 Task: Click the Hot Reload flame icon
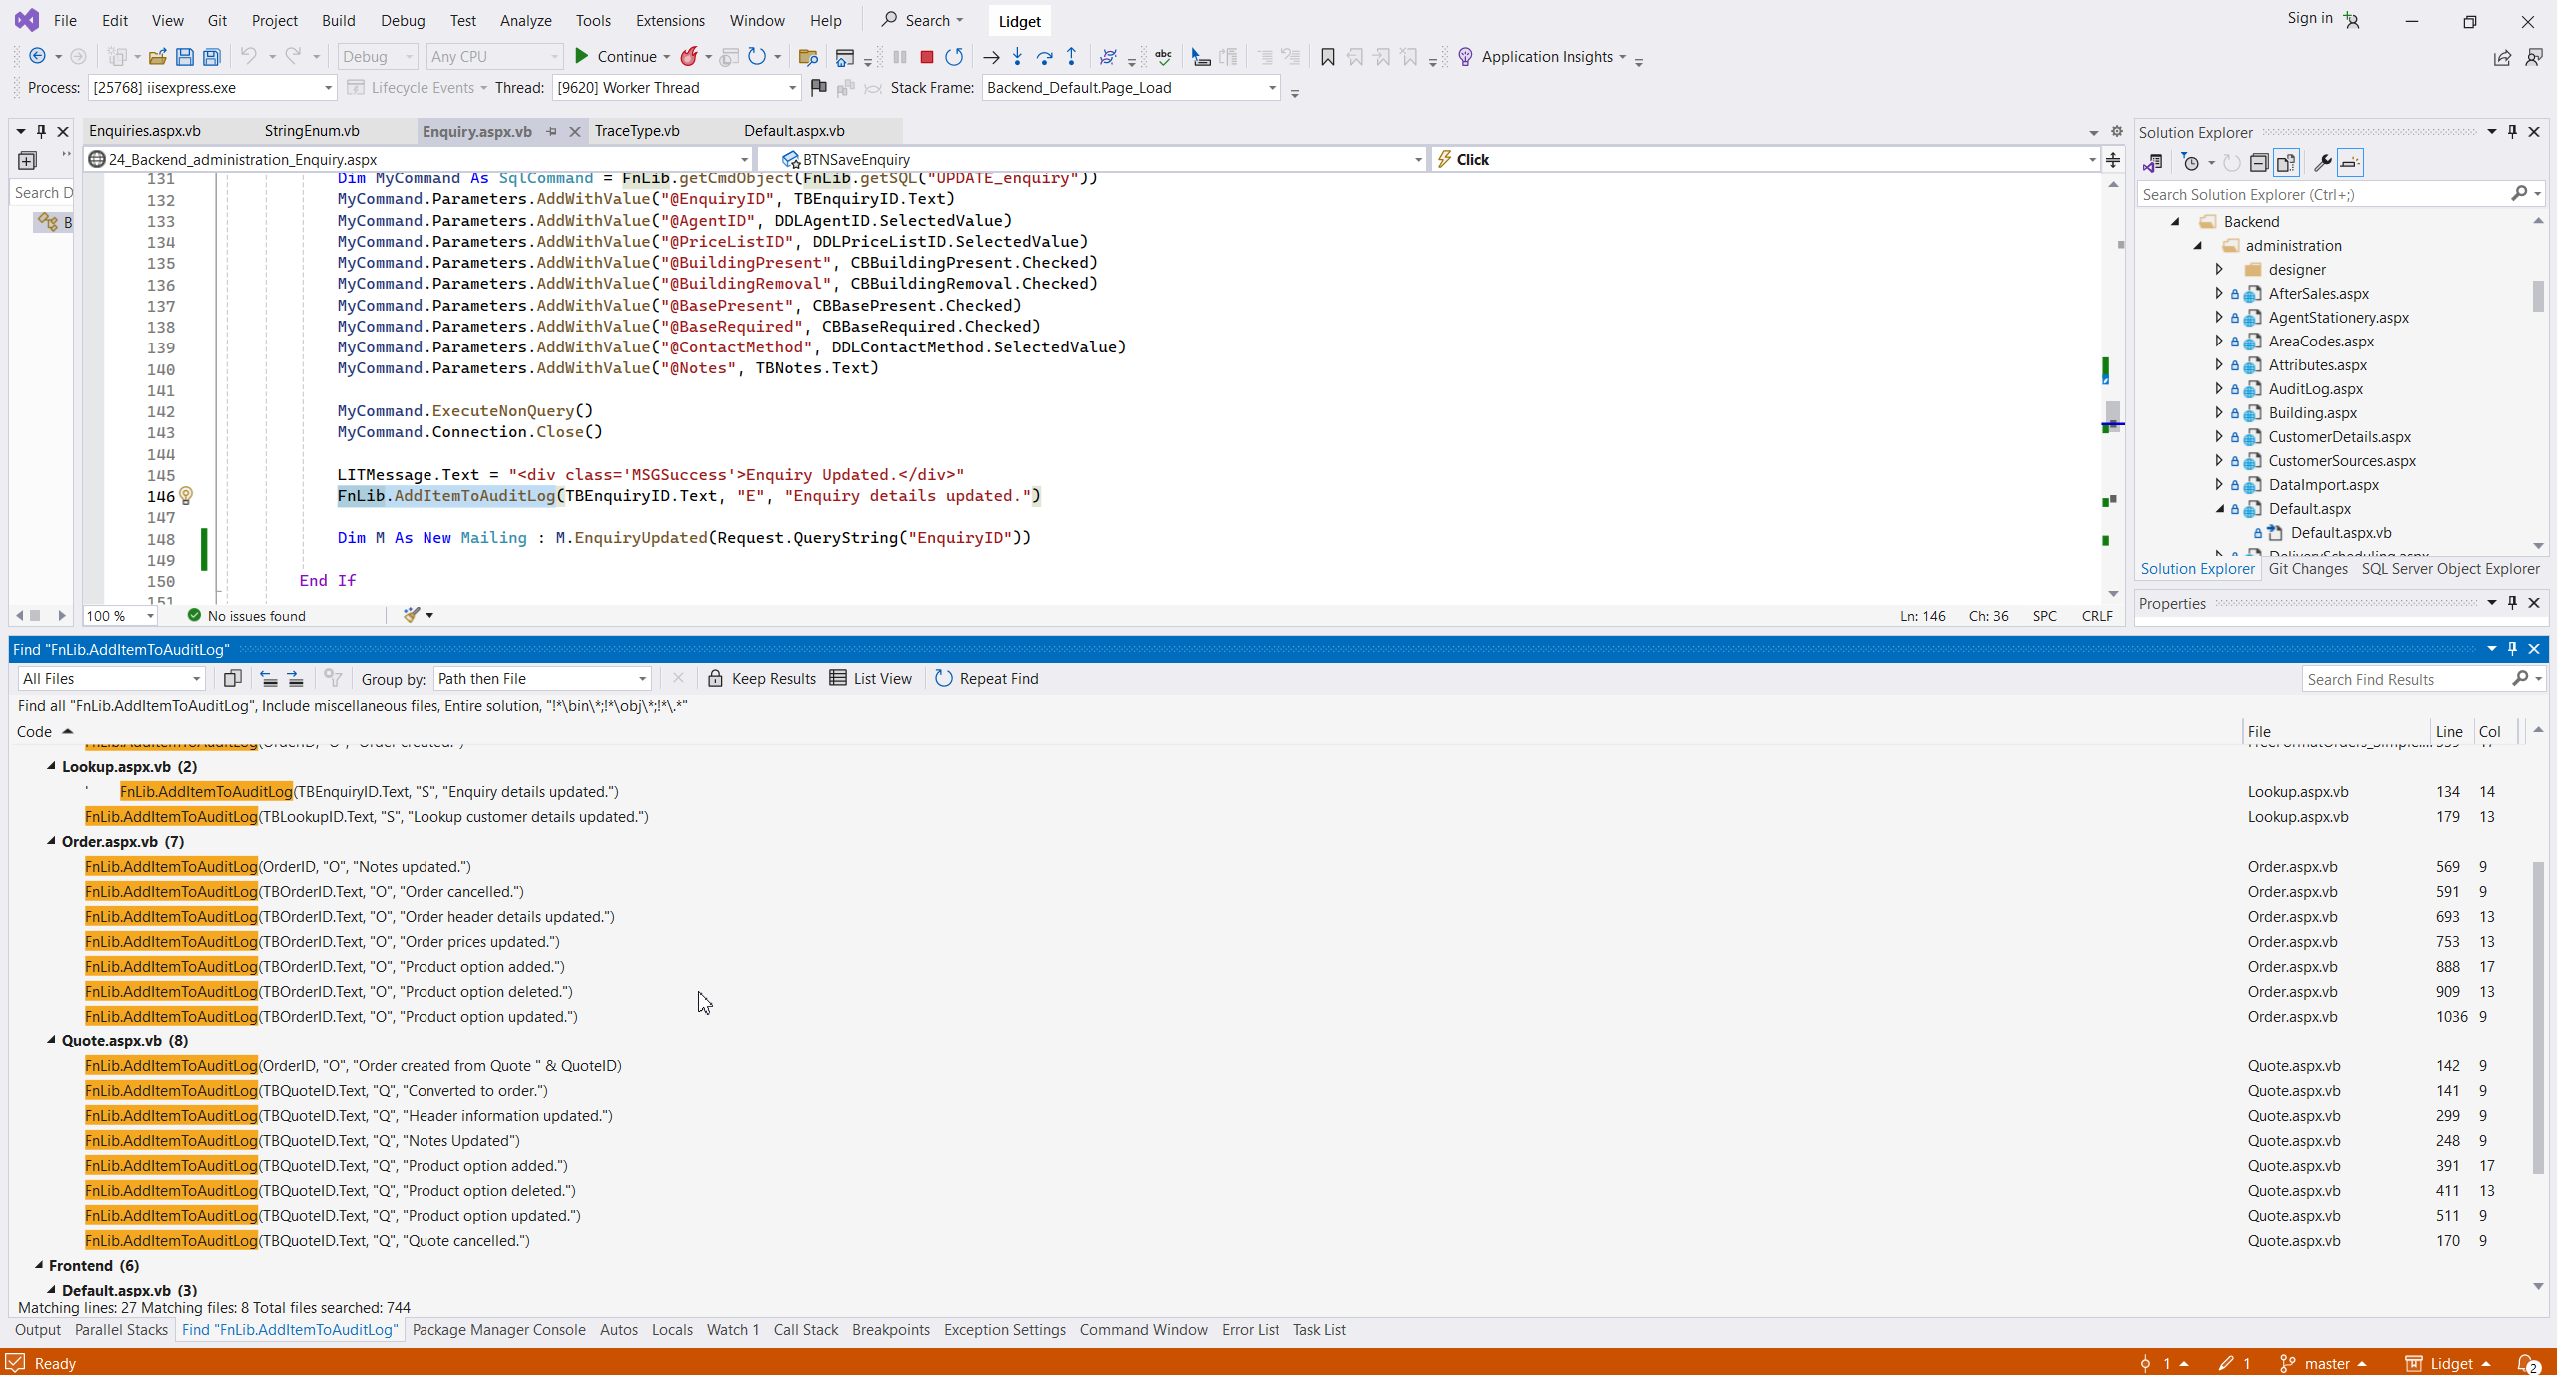coord(689,57)
